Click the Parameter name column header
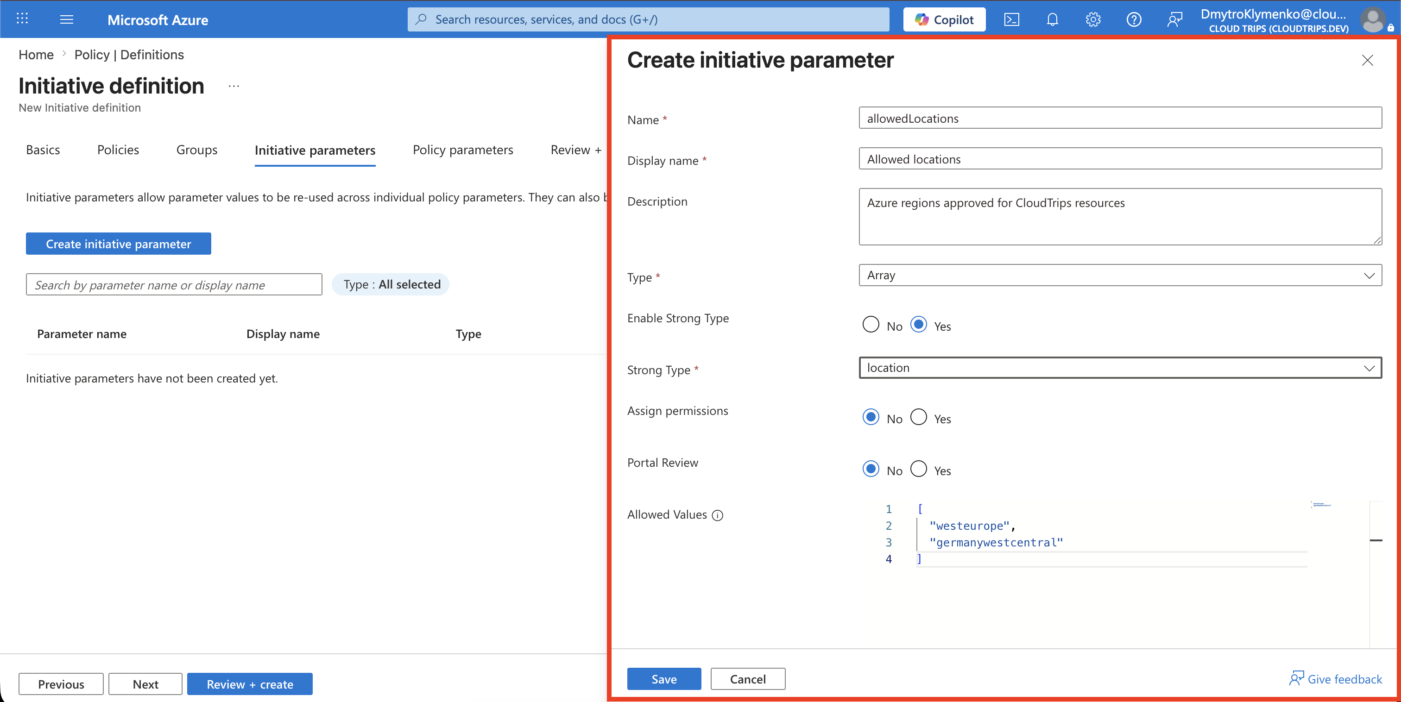Viewport: 1401px width, 702px height. pyautogui.click(x=82, y=334)
